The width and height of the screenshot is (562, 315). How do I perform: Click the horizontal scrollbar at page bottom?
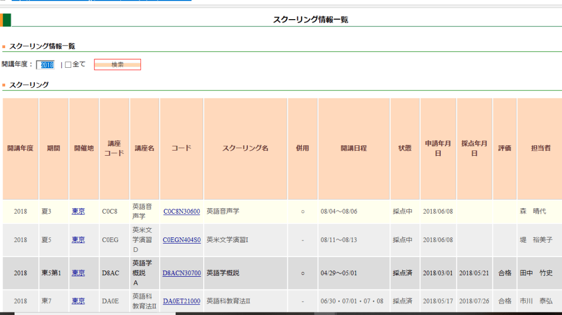click(x=93, y=313)
